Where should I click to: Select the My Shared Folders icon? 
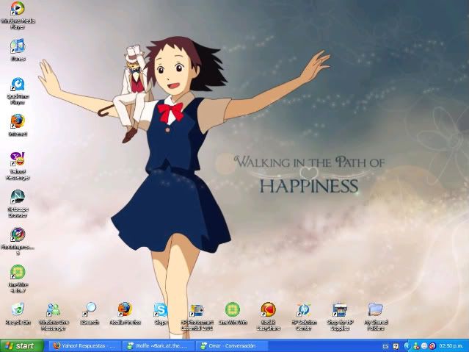pyautogui.click(x=376, y=316)
